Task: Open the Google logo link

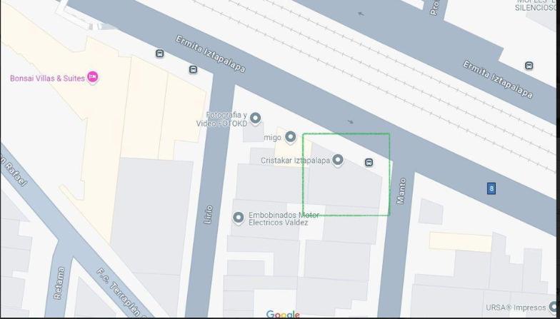Action: (283, 314)
